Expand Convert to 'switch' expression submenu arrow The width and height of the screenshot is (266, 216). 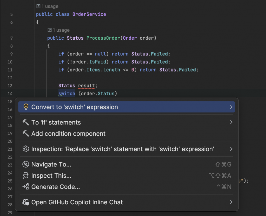point(231,107)
